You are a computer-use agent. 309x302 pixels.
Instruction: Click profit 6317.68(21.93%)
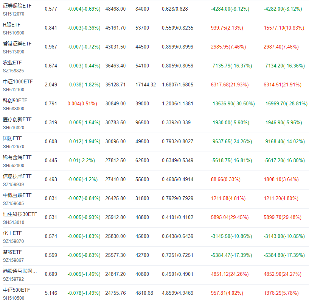pos(230,85)
